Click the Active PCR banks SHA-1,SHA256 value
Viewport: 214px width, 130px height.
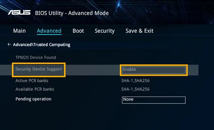point(136,81)
